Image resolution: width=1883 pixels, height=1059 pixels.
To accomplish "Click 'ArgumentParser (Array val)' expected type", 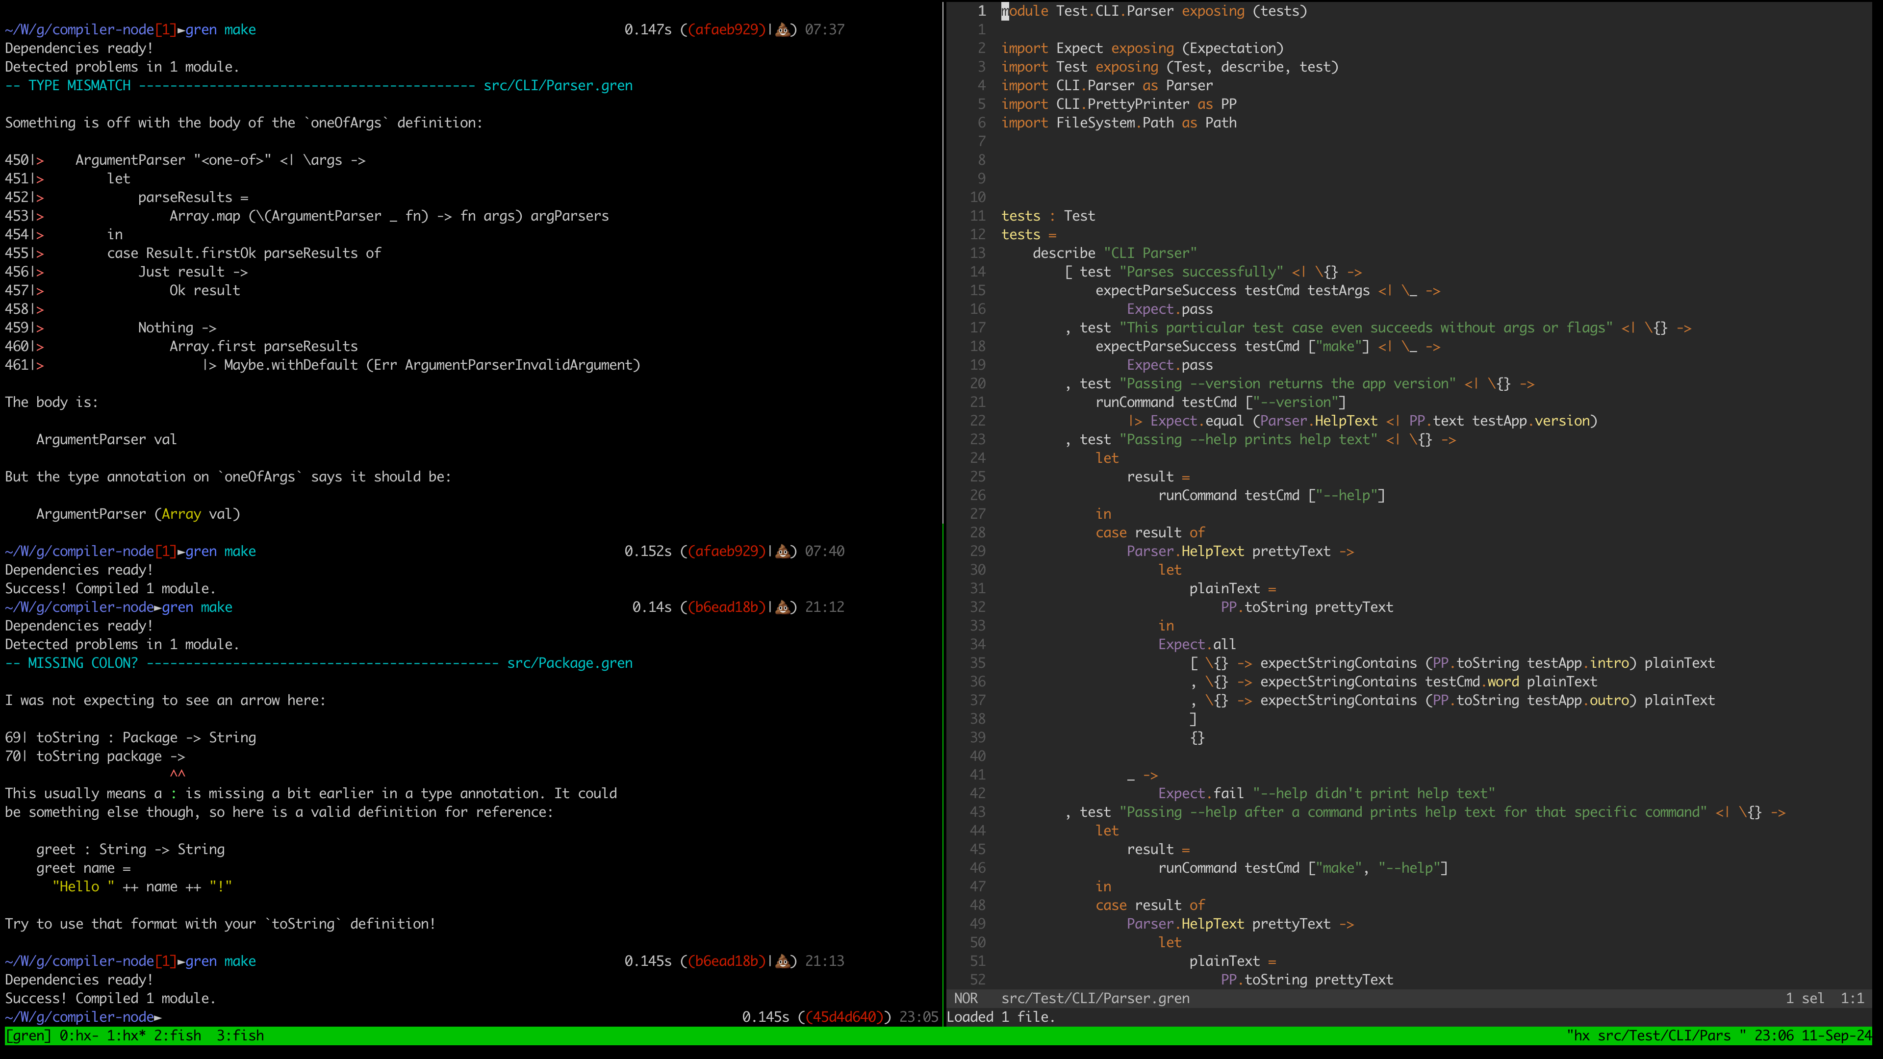I will coord(138,514).
